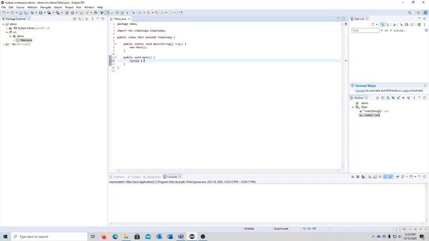The height and width of the screenshot is (241, 429).
Task: Click the create local task link
Action: tap(405, 90)
